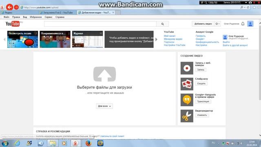Click the blue account avatar icon

[250, 24]
